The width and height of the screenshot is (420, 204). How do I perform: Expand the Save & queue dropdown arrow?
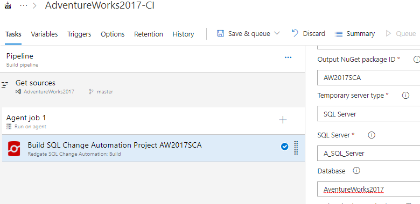point(277,34)
